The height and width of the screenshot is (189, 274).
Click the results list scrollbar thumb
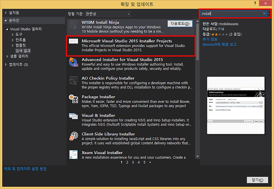pyautogui.click(x=198, y=42)
